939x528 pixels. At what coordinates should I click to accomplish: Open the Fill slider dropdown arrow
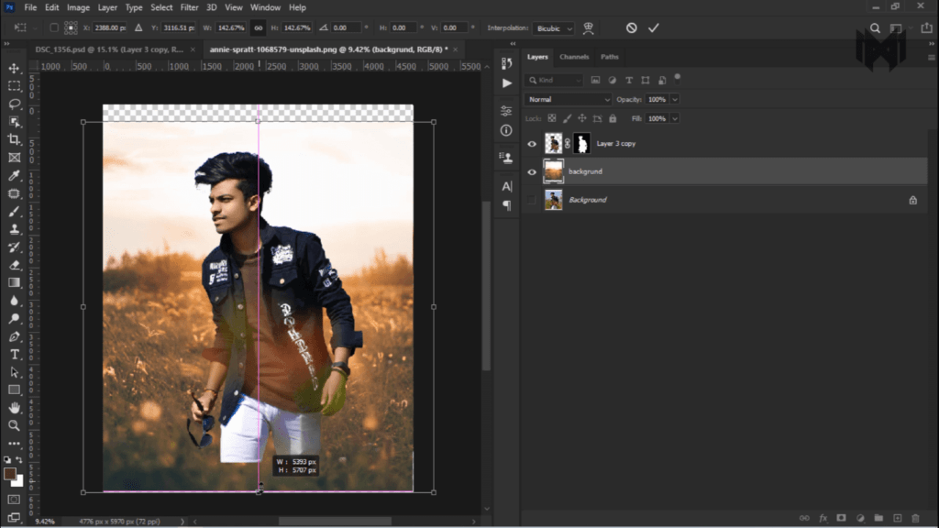pos(675,118)
